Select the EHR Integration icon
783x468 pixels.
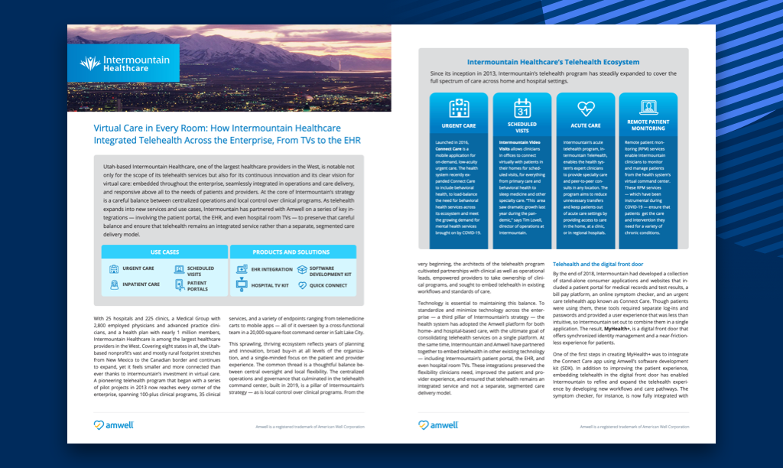coord(242,269)
